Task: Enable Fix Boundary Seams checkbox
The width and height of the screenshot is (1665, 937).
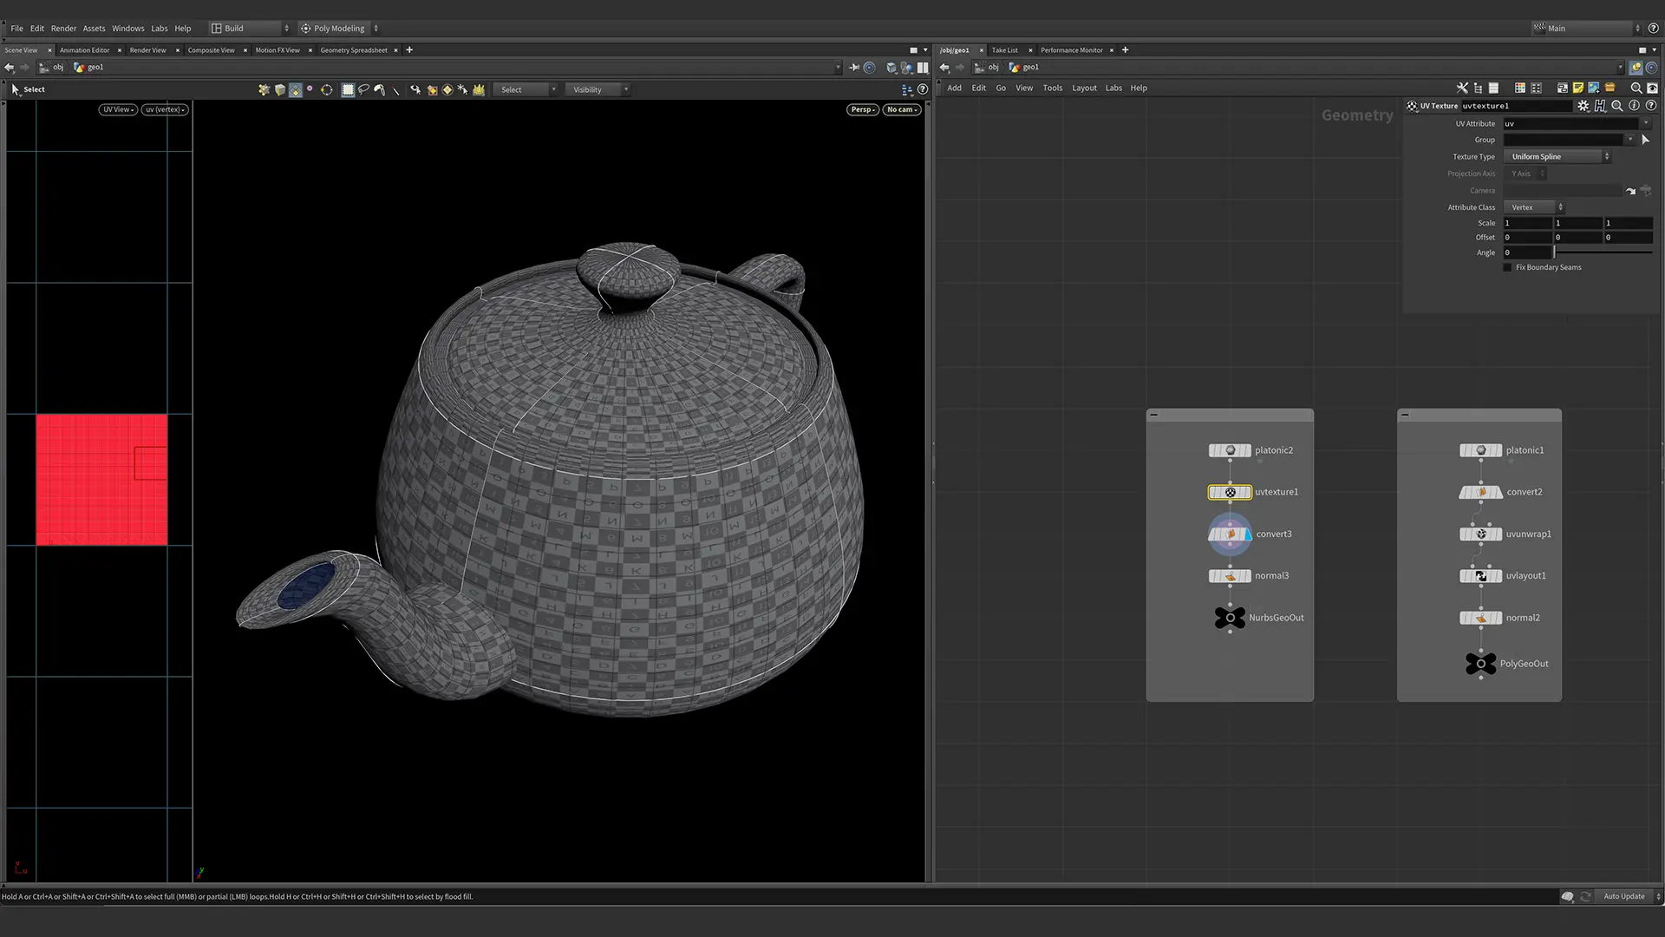Action: pos(1507,267)
